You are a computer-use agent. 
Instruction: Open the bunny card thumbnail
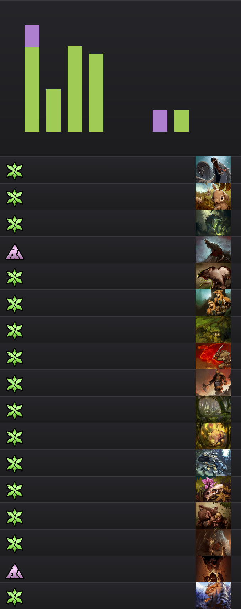pyautogui.click(x=213, y=196)
